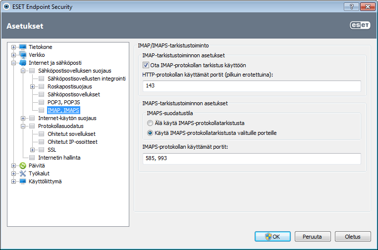Open help with the question mark button
378x250 pixels.
tap(351, 6)
